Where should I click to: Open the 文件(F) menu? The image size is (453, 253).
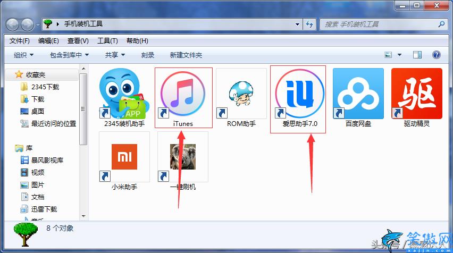pos(19,41)
